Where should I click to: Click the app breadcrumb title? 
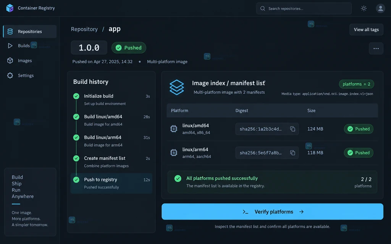[115, 29]
